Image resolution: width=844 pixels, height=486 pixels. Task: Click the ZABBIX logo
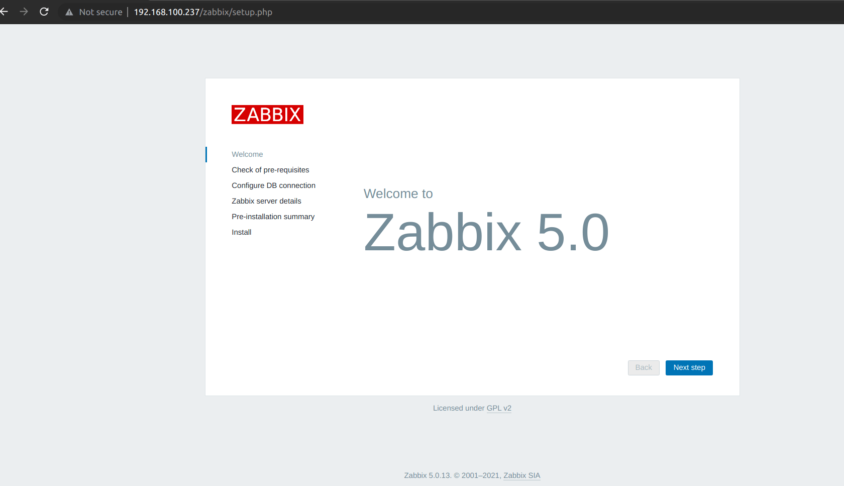coord(267,115)
